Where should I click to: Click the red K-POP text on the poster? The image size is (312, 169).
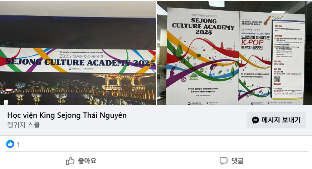click(x=252, y=42)
